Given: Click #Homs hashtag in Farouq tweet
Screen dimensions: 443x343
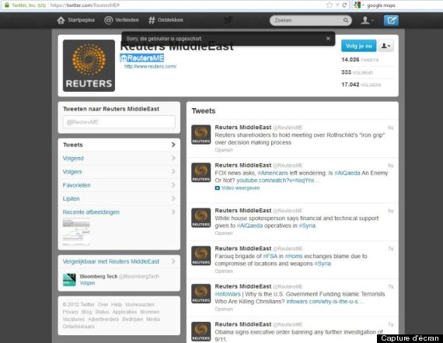Looking at the screenshot, I should [x=294, y=256].
